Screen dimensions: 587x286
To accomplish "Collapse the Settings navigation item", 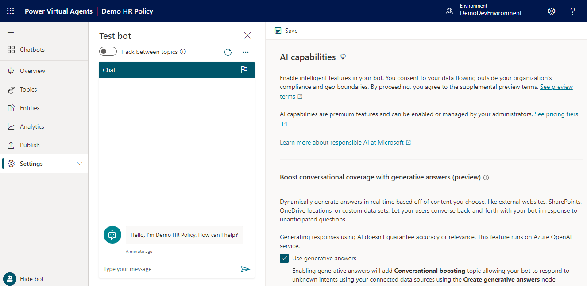I will point(80,163).
